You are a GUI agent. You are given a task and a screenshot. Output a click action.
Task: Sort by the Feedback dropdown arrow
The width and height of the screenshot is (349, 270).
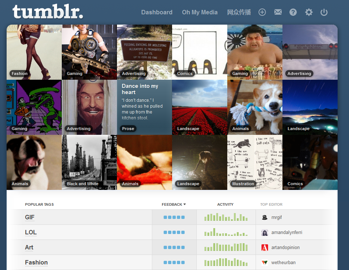click(x=185, y=204)
